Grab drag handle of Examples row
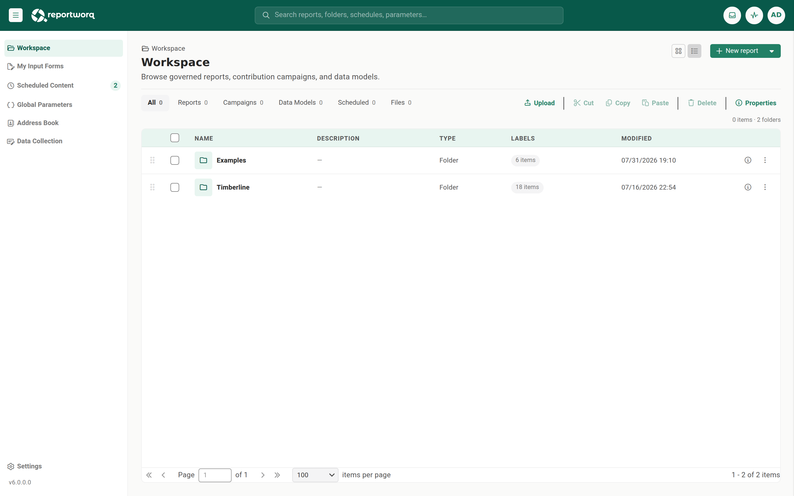 [152, 160]
